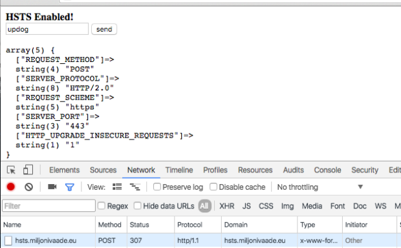The image size is (401, 248).
Task: Open the No throttling dropdown
Action: pos(320,187)
